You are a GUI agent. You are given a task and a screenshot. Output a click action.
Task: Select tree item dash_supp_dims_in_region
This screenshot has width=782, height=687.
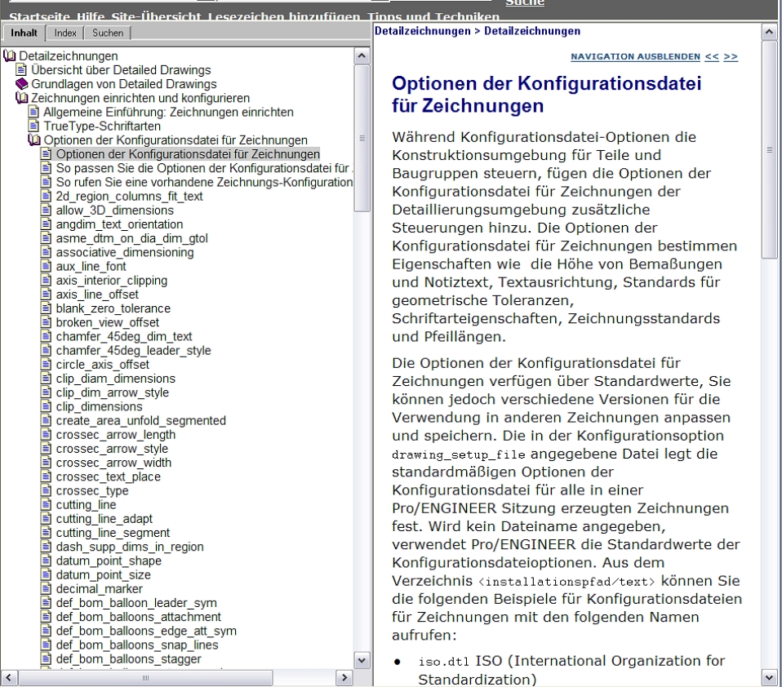(130, 547)
